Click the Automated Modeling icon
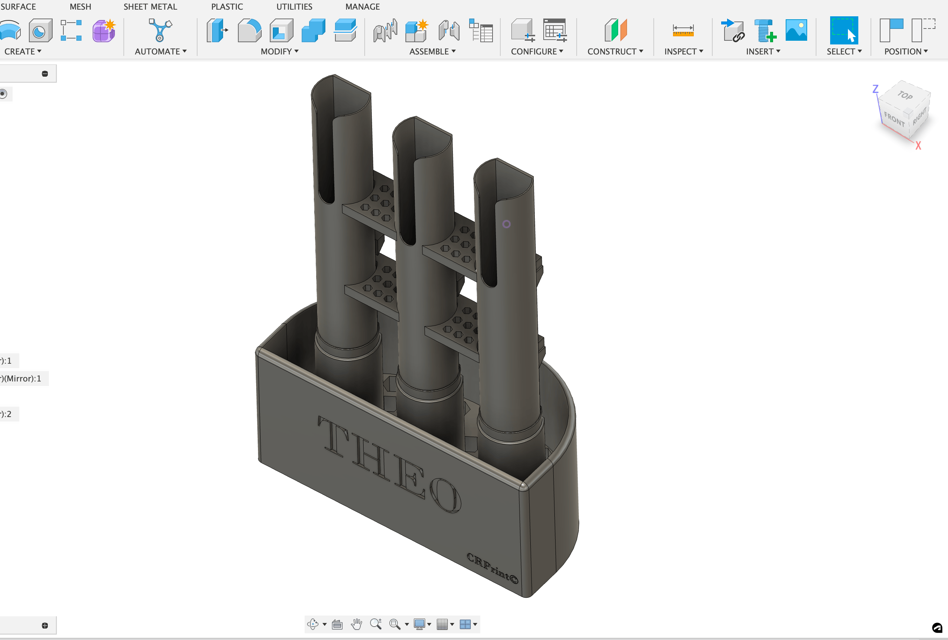 (x=160, y=31)
